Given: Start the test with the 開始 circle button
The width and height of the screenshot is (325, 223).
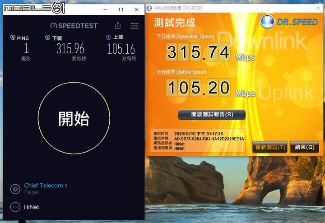Looking at the screenshot, I should pyautogui.click(x=74, y=118).
